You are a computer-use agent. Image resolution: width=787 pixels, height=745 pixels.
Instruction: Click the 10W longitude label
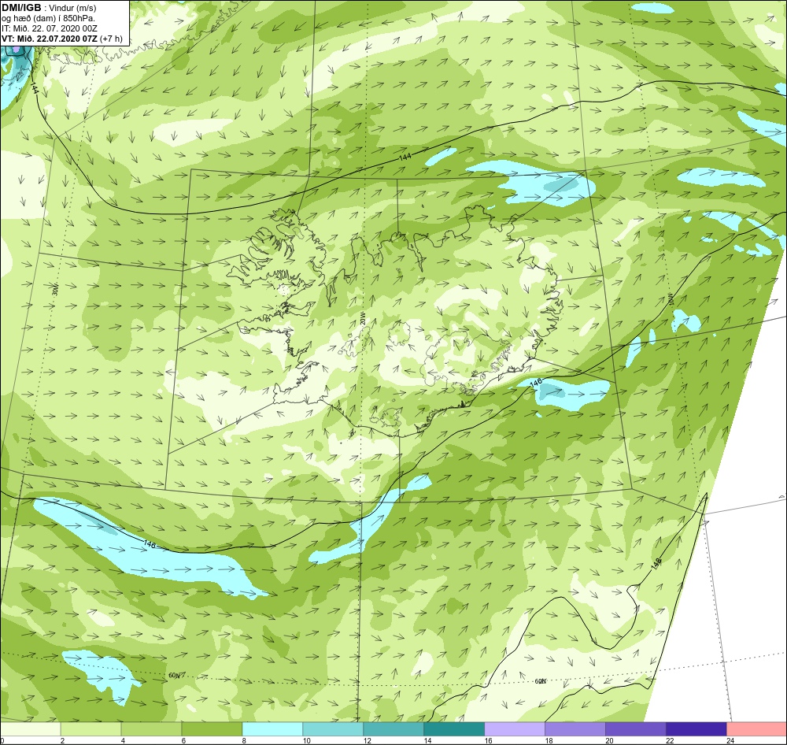pos(670,298)
